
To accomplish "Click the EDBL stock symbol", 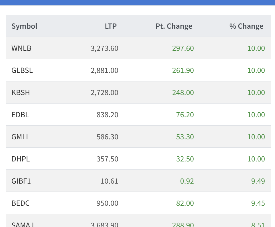I will 20,115.
